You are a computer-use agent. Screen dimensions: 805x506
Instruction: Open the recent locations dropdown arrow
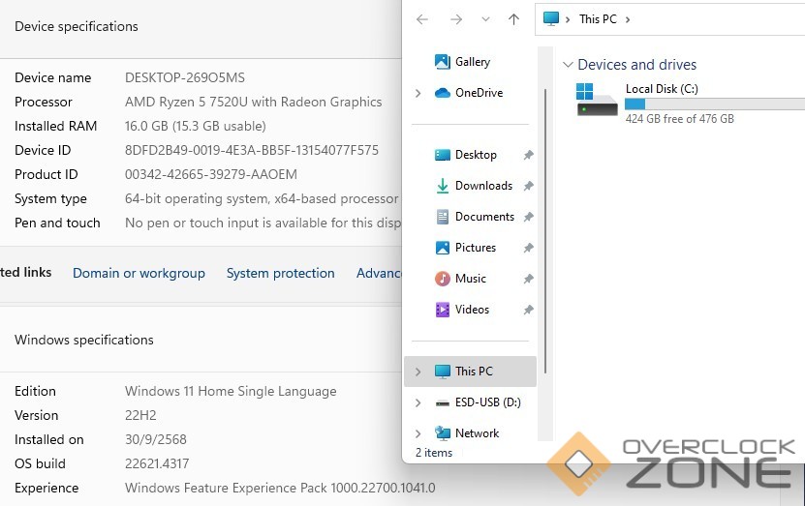point(485,19)
